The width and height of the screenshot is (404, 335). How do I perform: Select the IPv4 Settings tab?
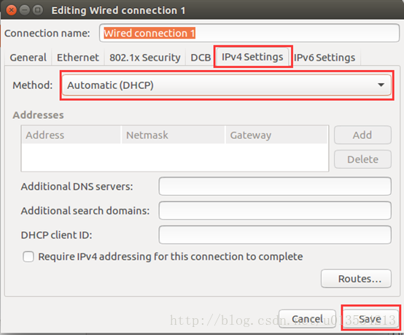pos(252,57)
